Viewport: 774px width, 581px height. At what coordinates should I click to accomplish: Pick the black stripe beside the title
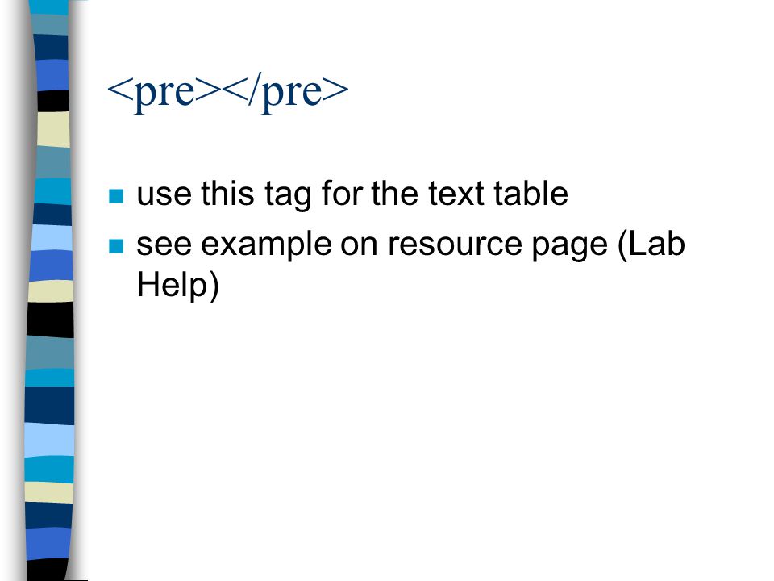[x=53, y=101]
